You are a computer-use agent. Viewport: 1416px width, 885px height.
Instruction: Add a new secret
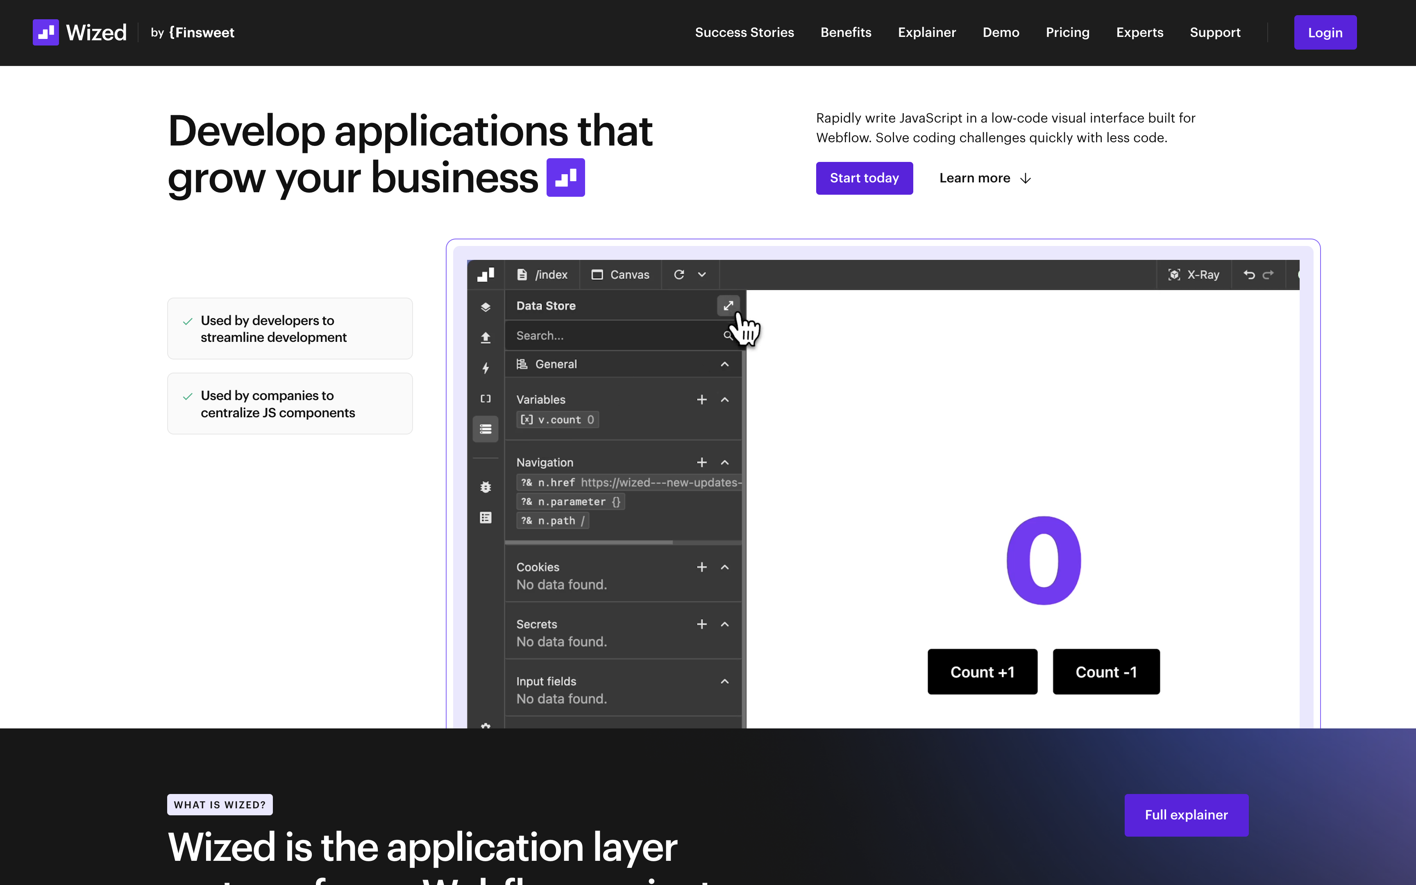pyautogui.click(x=702, y=624)
